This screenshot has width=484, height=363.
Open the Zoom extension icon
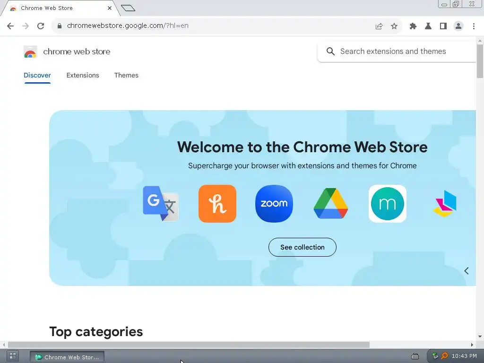point(274,204)
